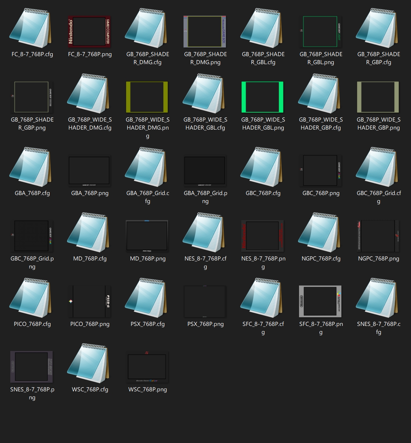Select GB_768P_WIDE_SHADER_GBL.cfg icon
The width and height of the screenshot is (411, 443).
(204, 94)
